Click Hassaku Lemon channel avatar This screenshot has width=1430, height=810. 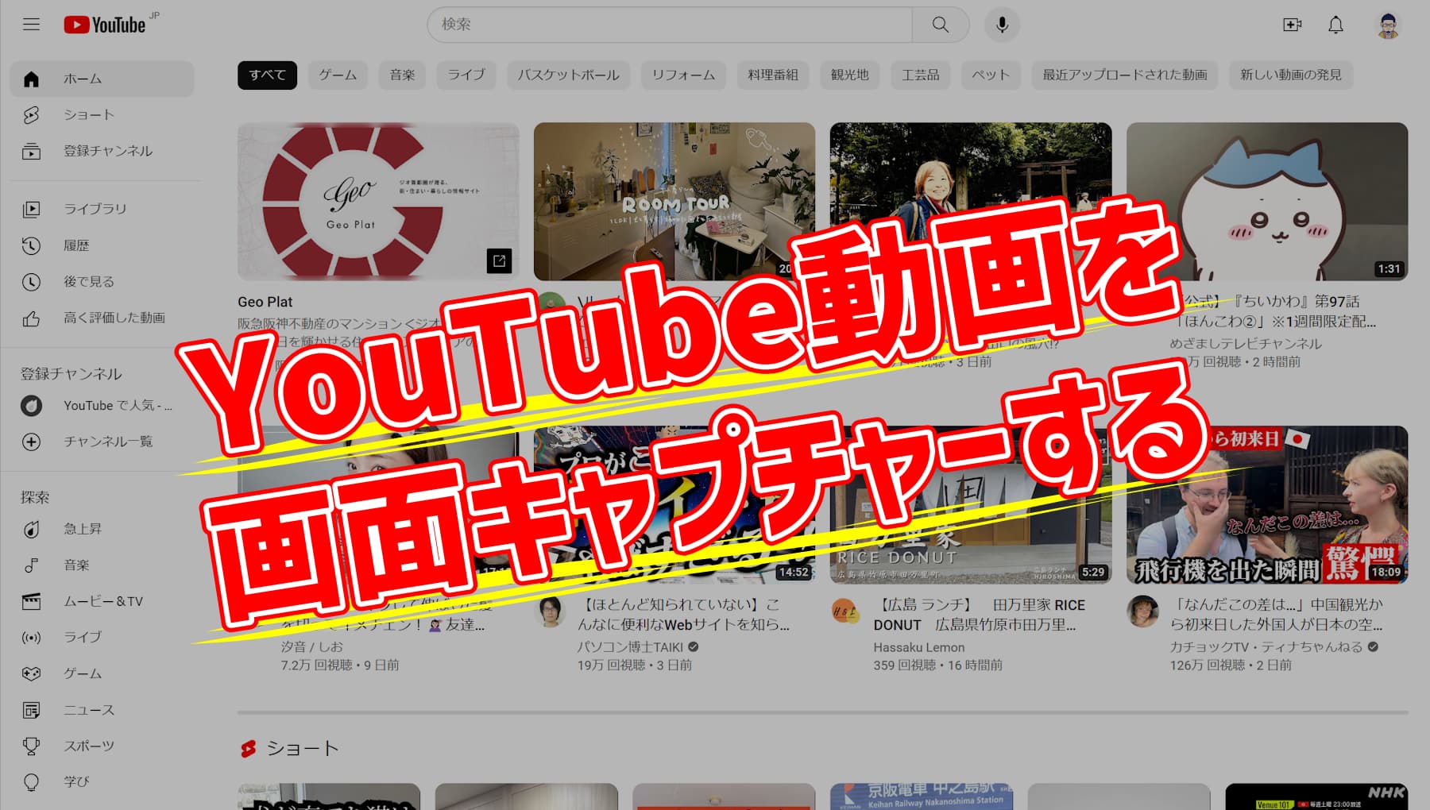pyautogui.click(x=845, y=611)
